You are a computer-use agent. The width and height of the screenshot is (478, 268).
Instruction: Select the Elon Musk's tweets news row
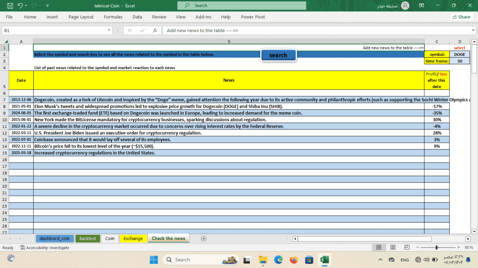(x=229, y=106)
